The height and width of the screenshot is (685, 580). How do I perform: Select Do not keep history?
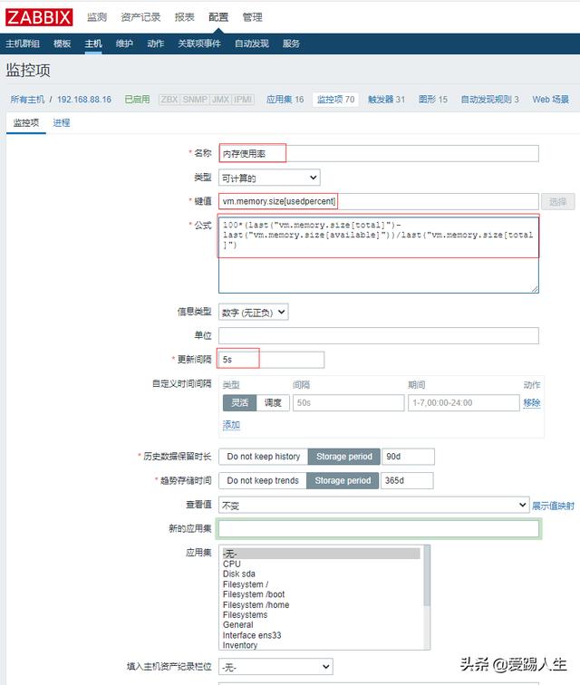(x=264, y=457)
